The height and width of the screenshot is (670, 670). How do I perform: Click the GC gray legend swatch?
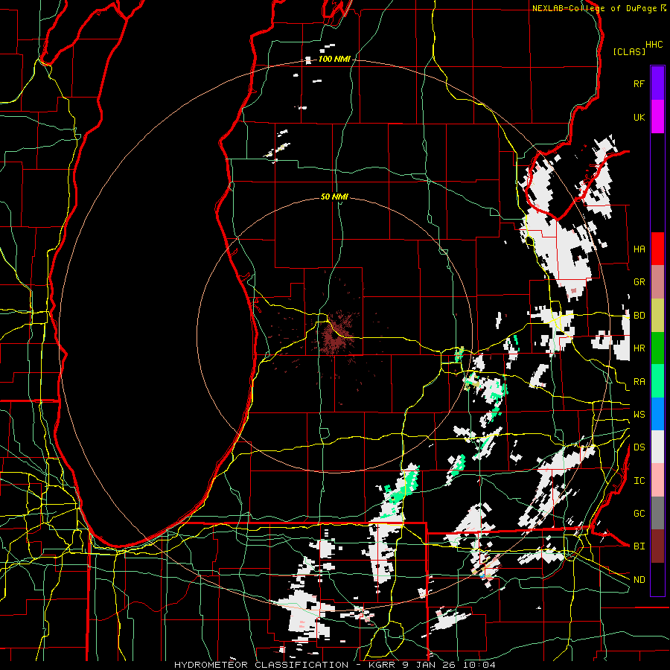pyautogui.click(x=657, y=513)
